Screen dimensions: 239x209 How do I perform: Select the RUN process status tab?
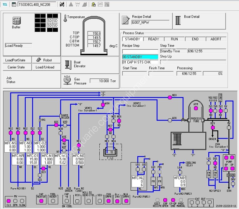pyautogui.click(x=174, y=39)
